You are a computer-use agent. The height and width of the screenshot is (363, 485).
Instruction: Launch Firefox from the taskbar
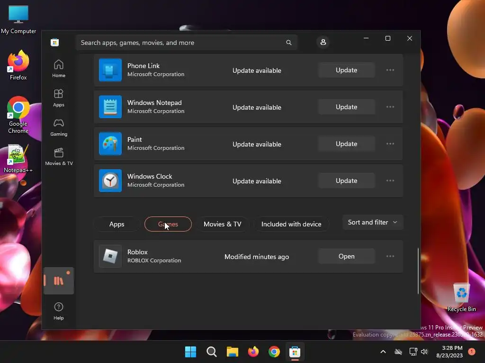[253, 352]
